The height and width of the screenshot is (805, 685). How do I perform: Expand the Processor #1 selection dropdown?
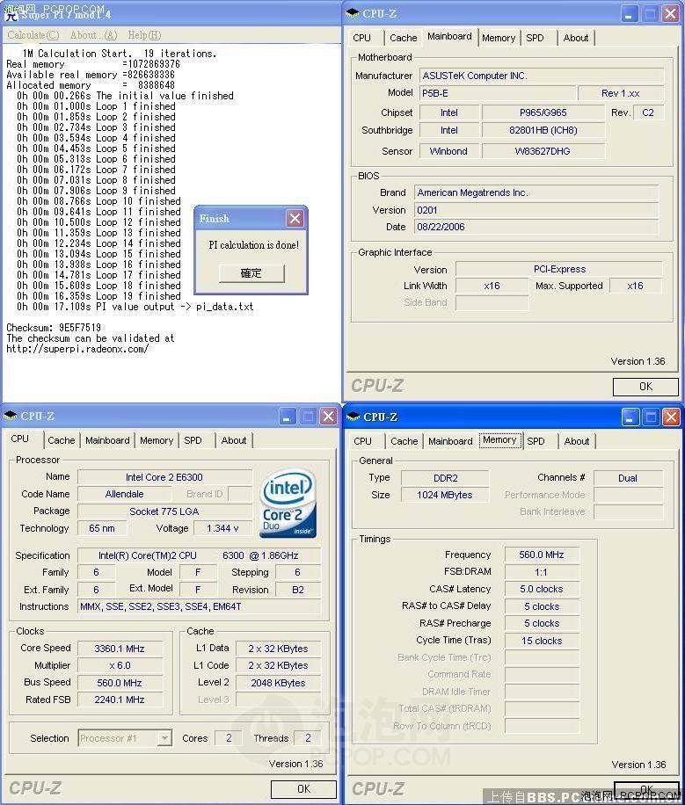[x=164, y=738]
